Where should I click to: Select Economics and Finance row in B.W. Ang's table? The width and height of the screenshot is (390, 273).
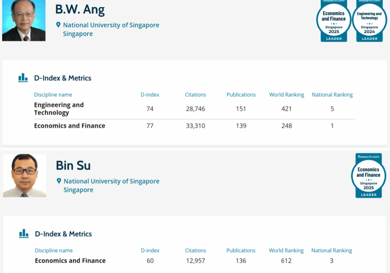[x=69, y=126]
